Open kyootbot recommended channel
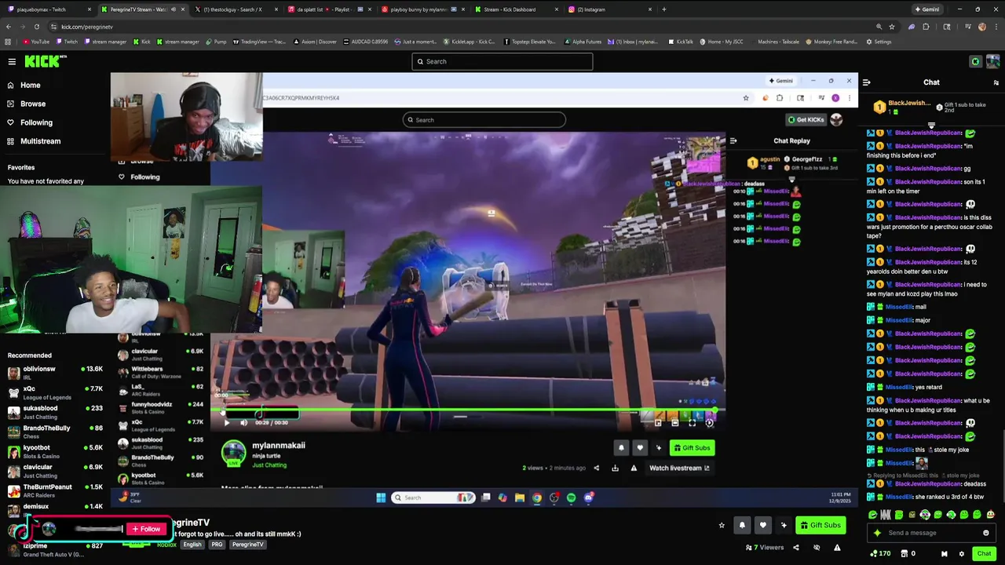1005x565 pixels. (55, 451)
